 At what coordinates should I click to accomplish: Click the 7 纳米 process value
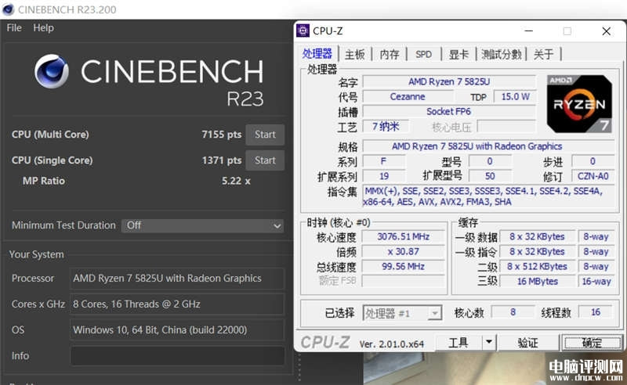click(x=386, y=127)
